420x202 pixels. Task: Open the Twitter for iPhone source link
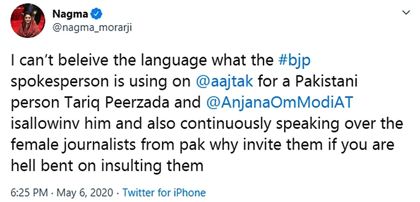[164, 193]
